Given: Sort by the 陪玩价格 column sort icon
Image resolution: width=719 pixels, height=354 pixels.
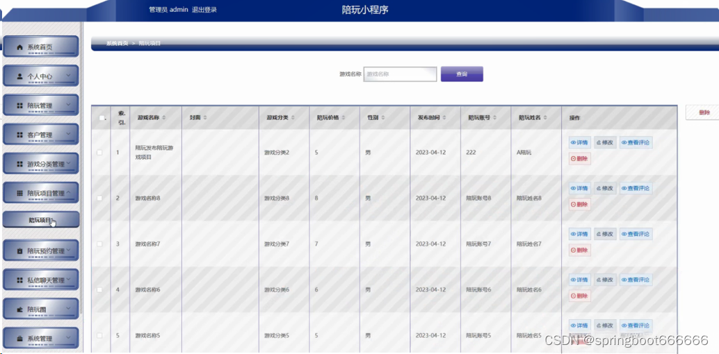Looking at the screenshot, I should tap(344, 118).
